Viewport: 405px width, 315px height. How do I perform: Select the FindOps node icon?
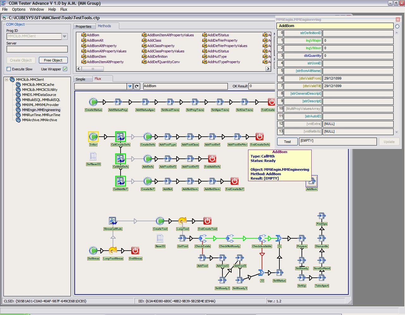322,216
